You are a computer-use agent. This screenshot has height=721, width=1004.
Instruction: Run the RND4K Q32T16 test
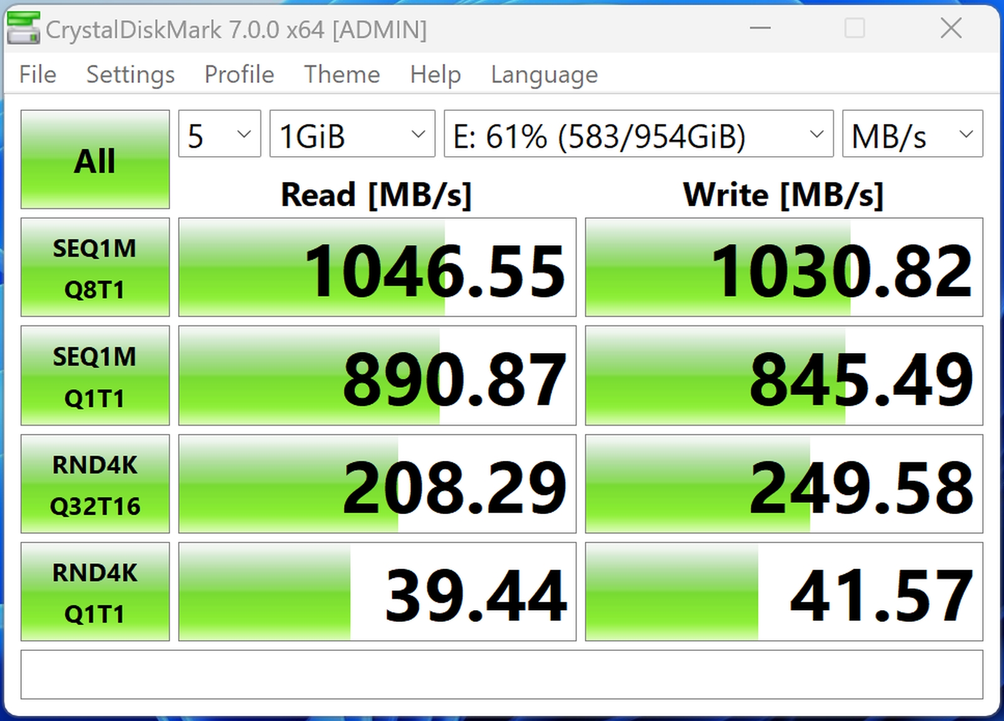coord(95,484)
